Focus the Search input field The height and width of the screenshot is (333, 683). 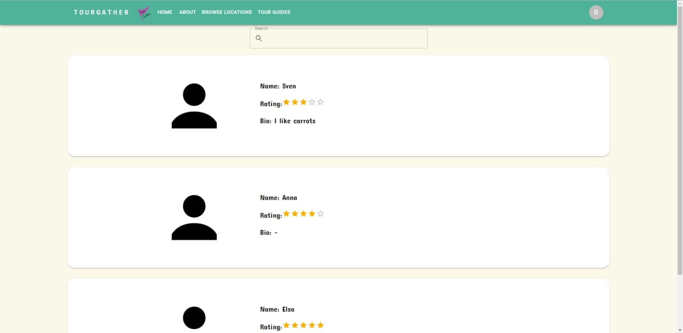coord(338,38)
